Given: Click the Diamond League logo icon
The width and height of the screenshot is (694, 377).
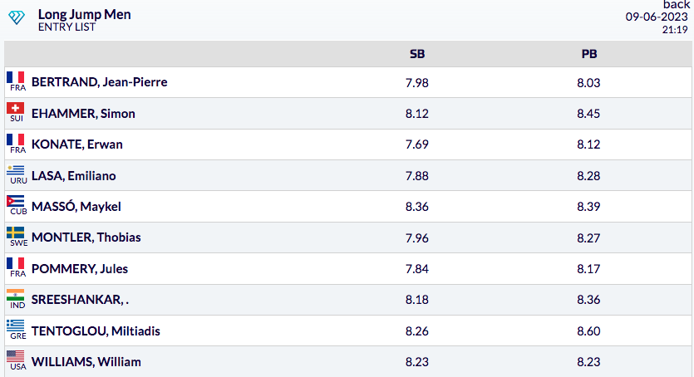Looking at the screenshot, I should tap(17, 18).
